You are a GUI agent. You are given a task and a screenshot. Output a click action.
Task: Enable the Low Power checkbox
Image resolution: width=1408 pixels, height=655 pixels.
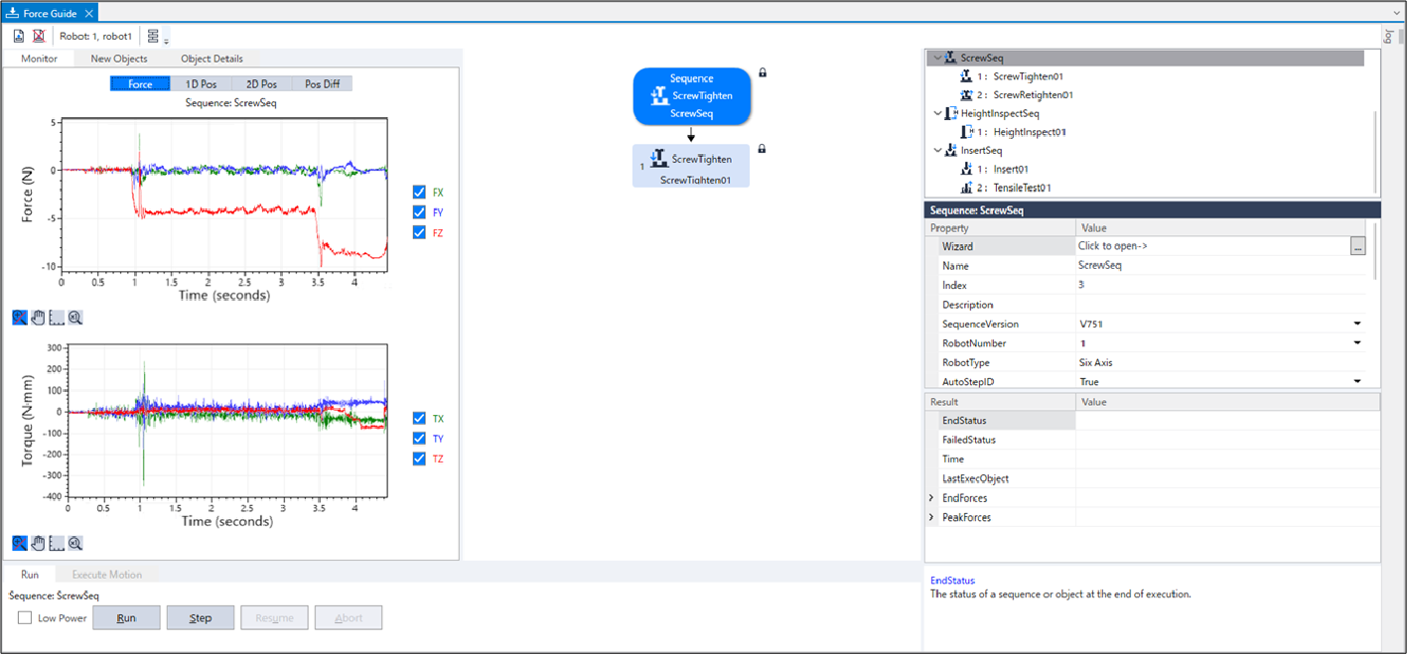tap(25, 618)
